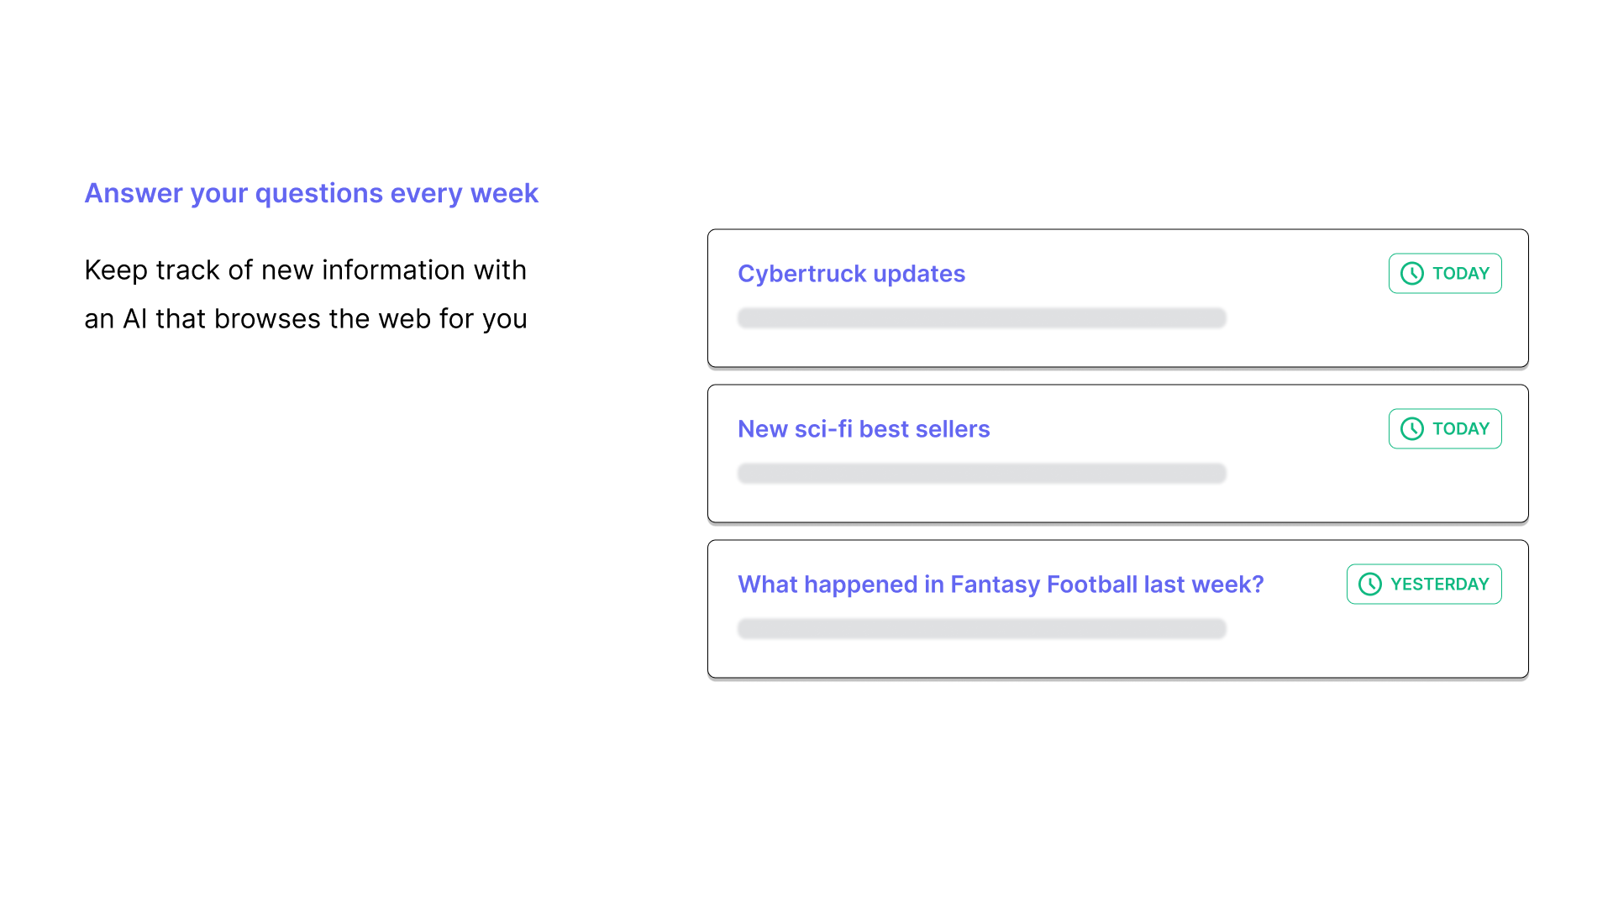Select the TODAY badge on sci-fi best sellers card
Image resolution: width=1613 pixels, height=907 pixels.
point(1445,429)
